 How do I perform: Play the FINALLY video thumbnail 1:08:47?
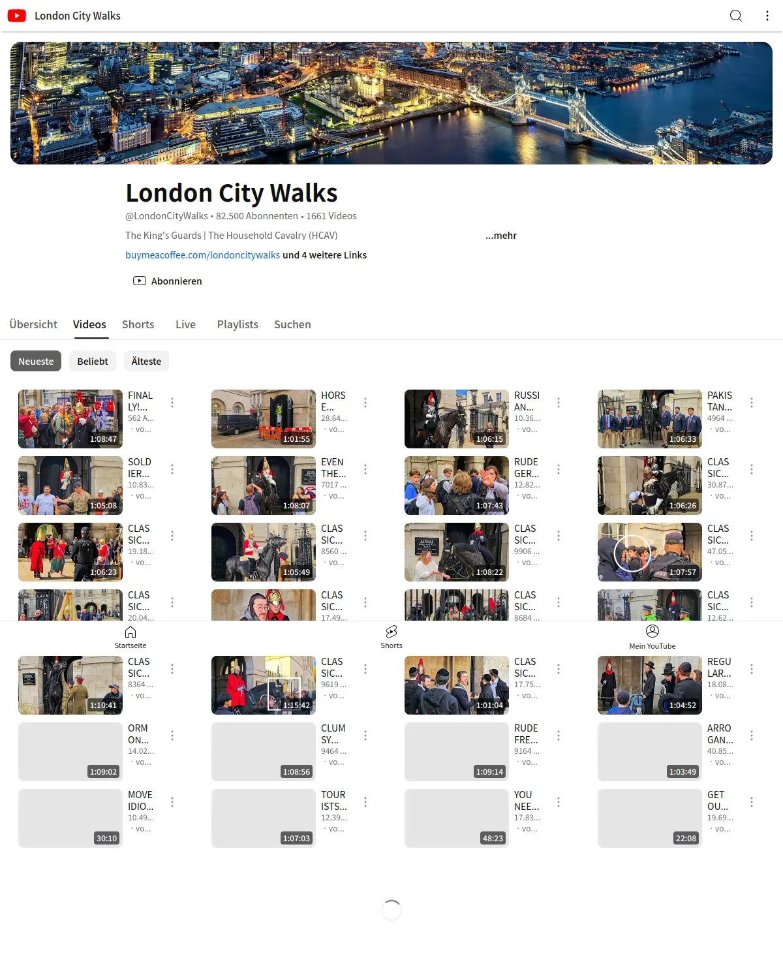[x=70, y=419]
